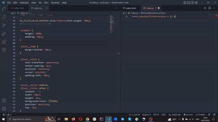Click the feedback icon in the status bar
Screen dimensions: 218x122
point(209,115)
